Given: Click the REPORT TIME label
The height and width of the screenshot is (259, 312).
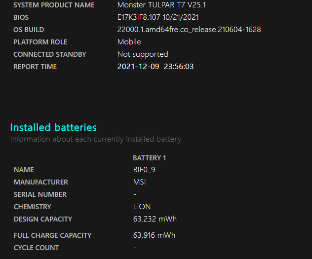Looking at the screenshot, I should coord(35,67).
